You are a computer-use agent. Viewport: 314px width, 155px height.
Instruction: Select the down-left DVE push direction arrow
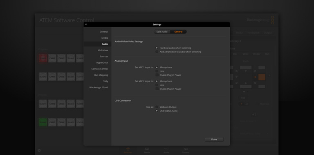237,83
